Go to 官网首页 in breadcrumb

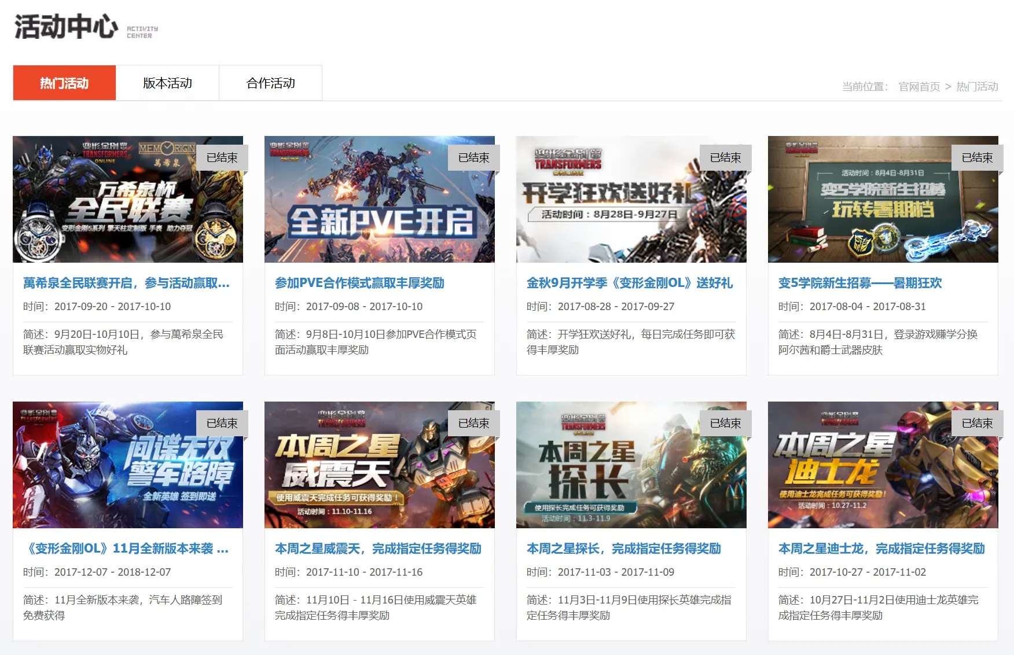[x=919, y=87]
